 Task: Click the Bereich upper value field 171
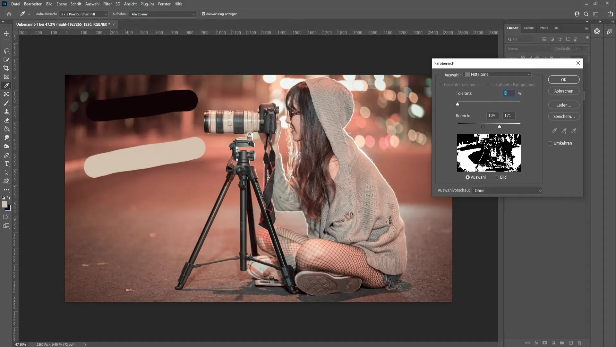pyautogui.click(x=509, y=115)
